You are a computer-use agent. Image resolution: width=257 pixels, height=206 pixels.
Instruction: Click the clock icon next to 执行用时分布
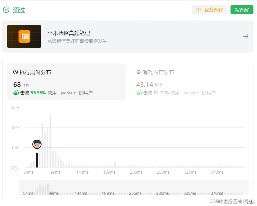coord(15,72)
